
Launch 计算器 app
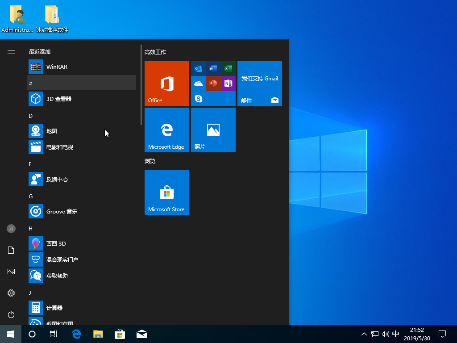tap(82, 307)
